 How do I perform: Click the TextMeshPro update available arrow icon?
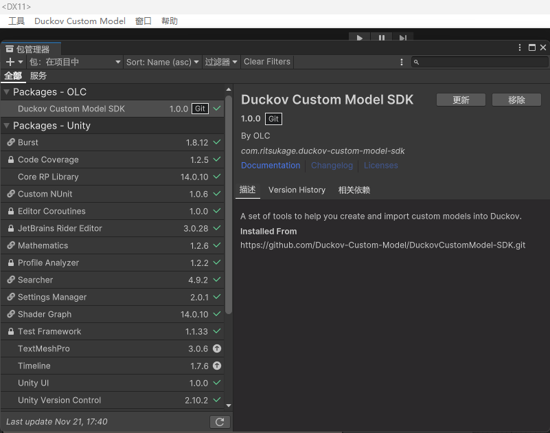[217, 348]
